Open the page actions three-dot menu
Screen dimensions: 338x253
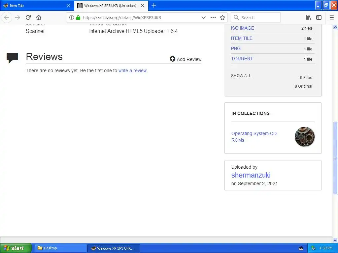(213, 17)
